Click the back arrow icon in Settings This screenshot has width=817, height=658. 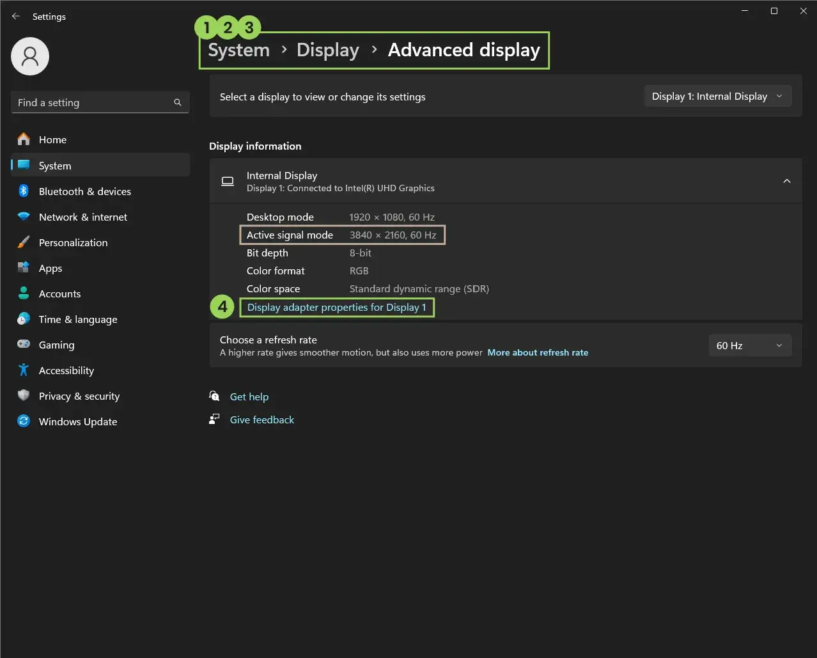(16, 17)
